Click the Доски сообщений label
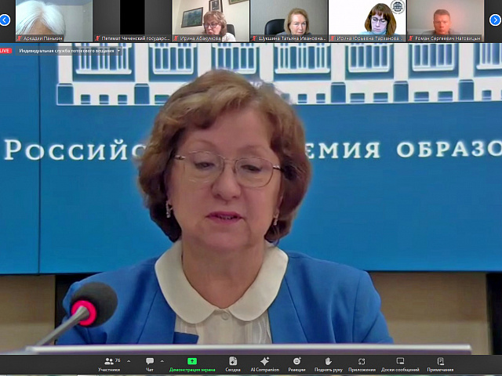The image size is (502, 376). 400,370
